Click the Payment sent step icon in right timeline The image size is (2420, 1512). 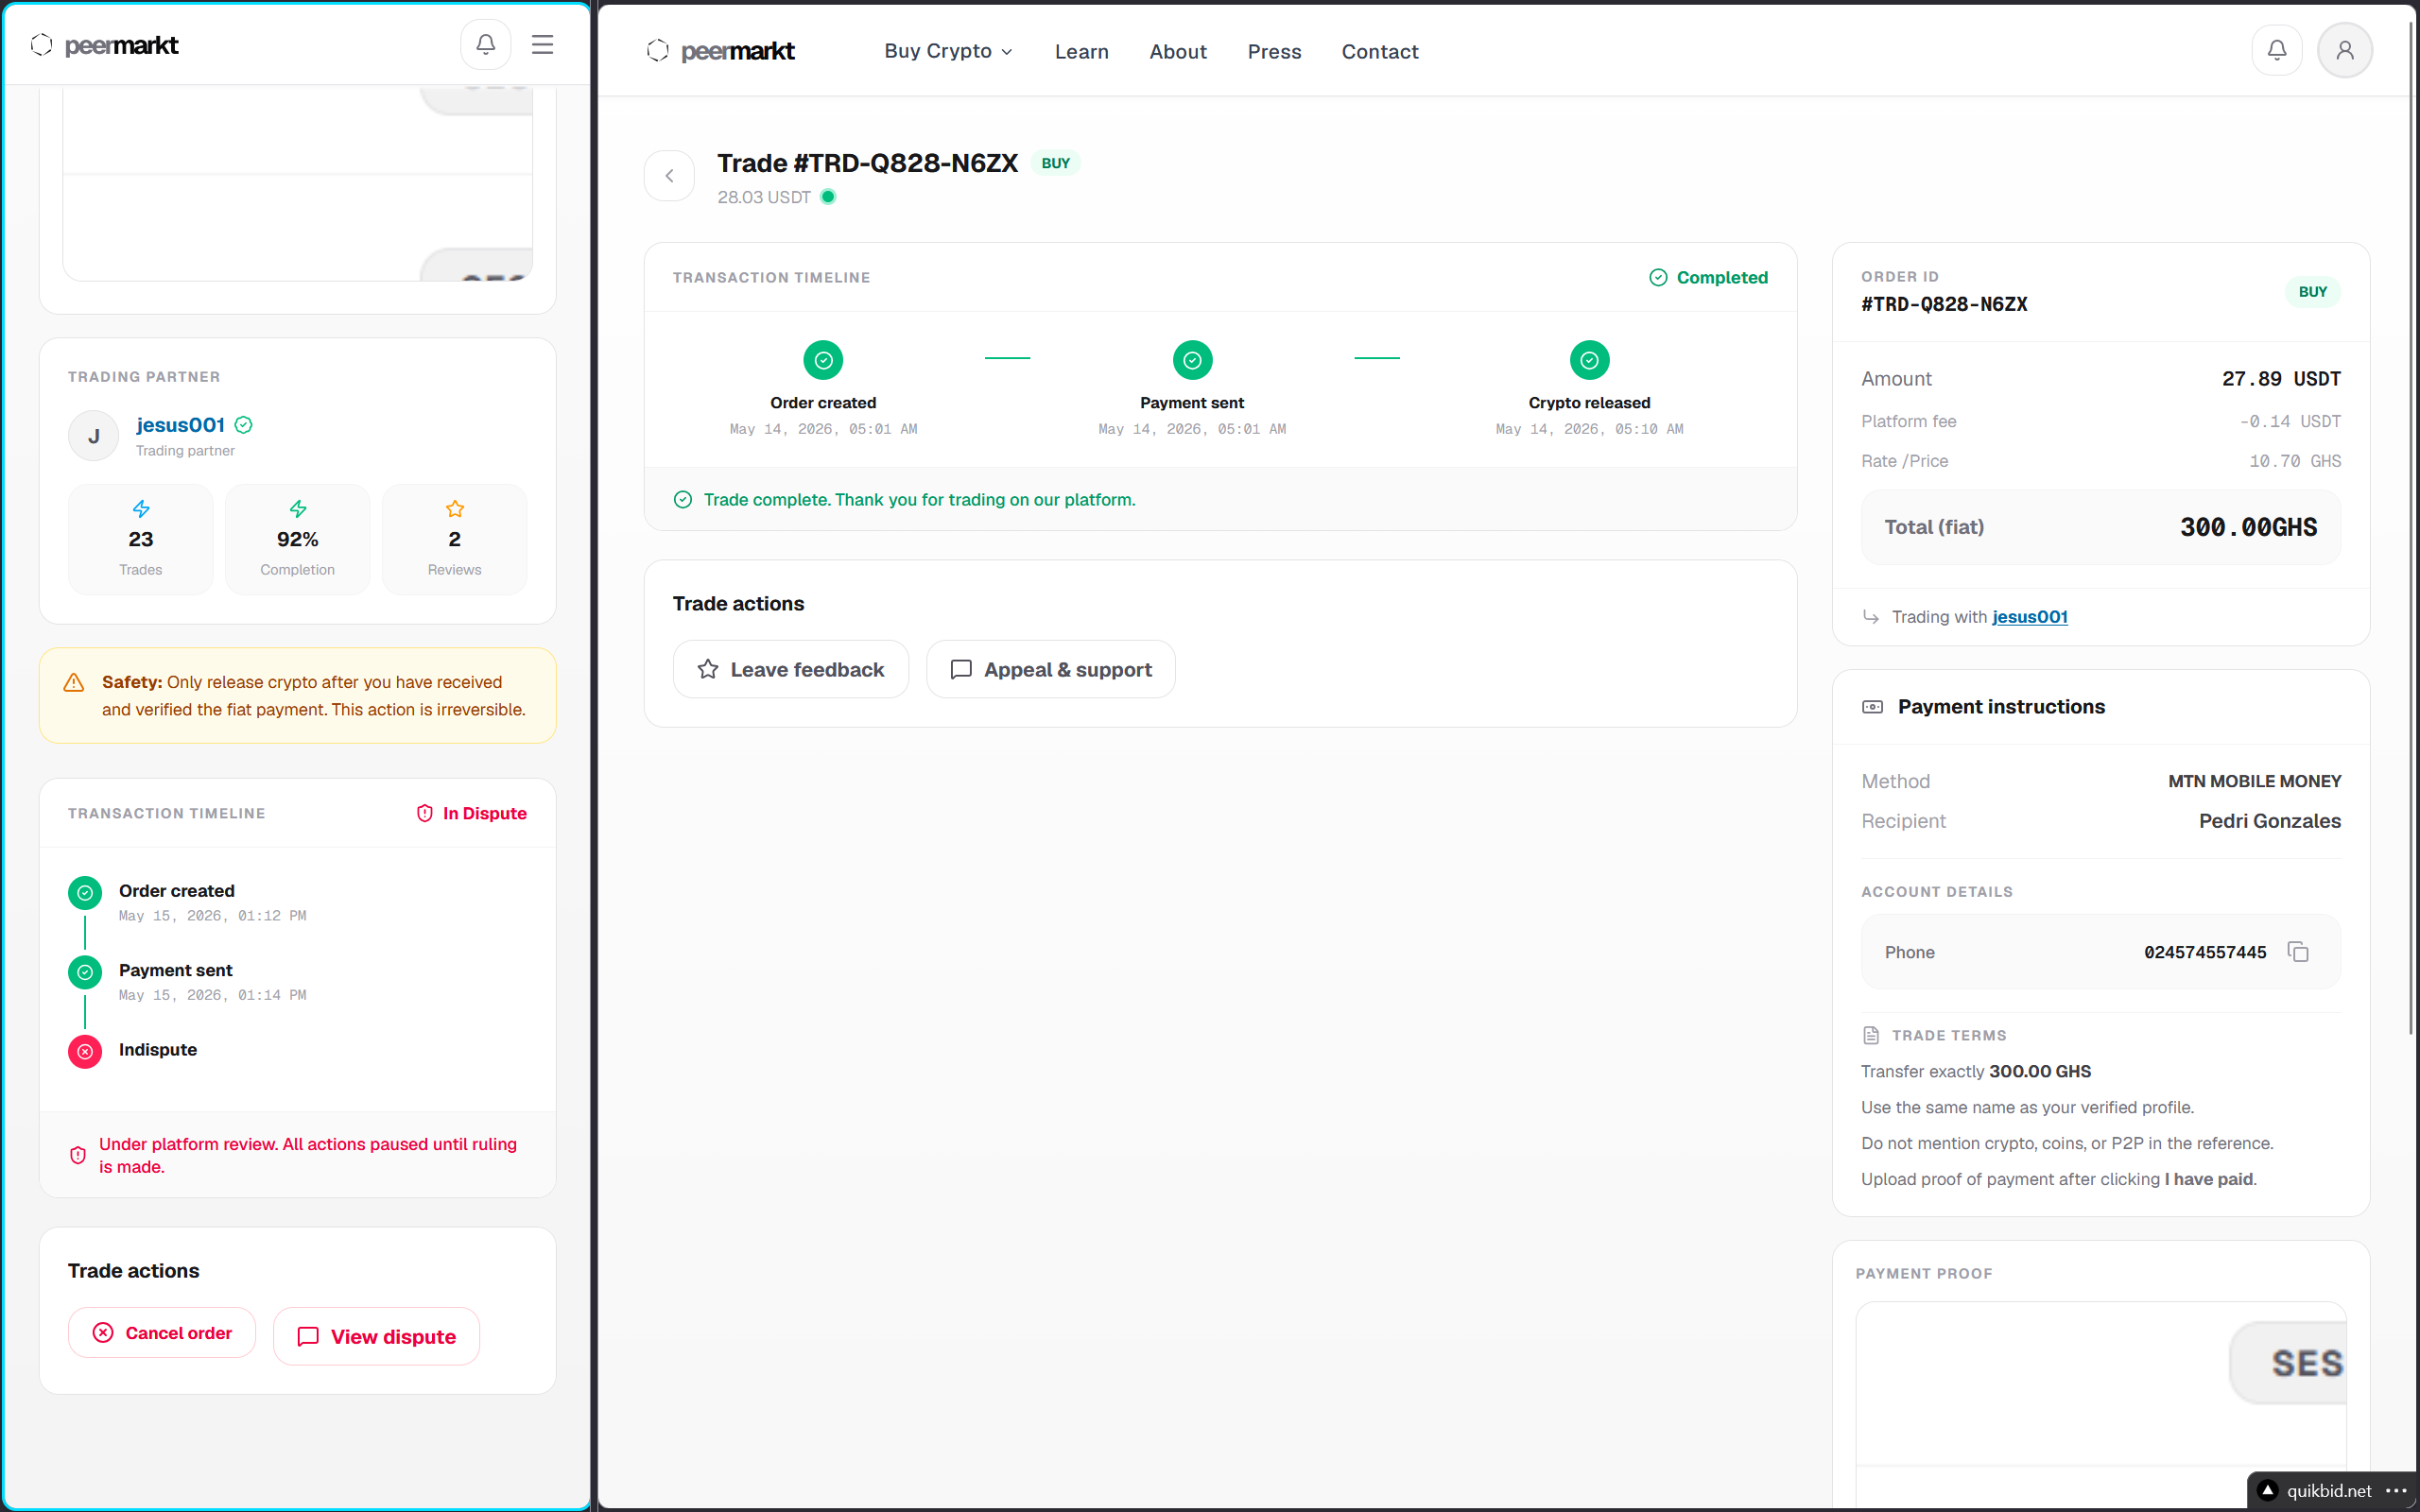point(1192,360)
